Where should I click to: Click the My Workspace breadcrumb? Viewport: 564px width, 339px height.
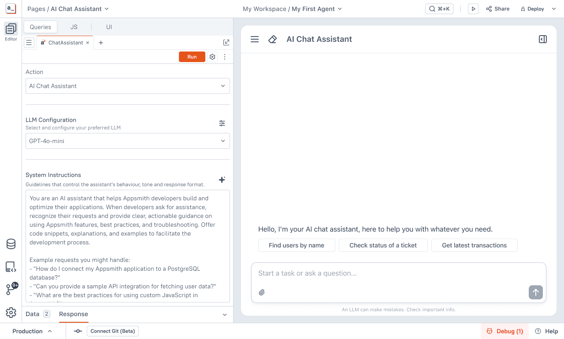[x=264, y=9]
